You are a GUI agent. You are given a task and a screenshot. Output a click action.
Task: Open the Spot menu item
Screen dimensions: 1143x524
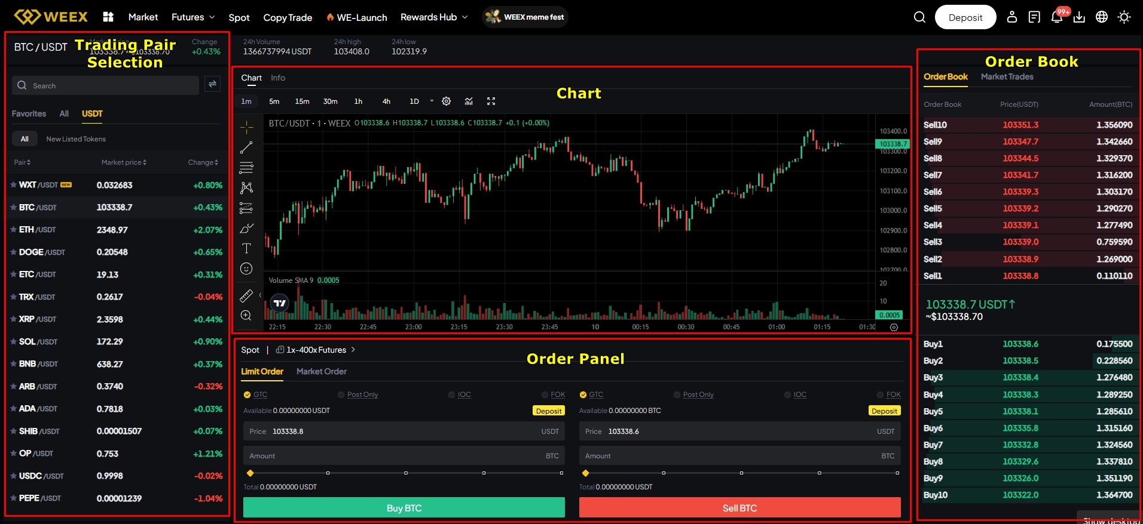(239, 17)
